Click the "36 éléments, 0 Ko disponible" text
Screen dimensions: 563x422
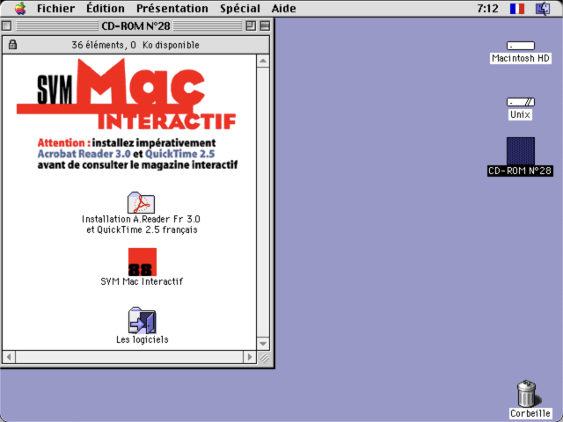coord(135,45)
